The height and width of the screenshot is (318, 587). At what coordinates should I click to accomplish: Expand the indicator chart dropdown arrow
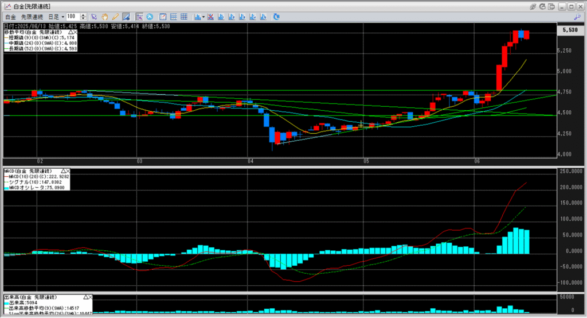(x=204, y=17)
